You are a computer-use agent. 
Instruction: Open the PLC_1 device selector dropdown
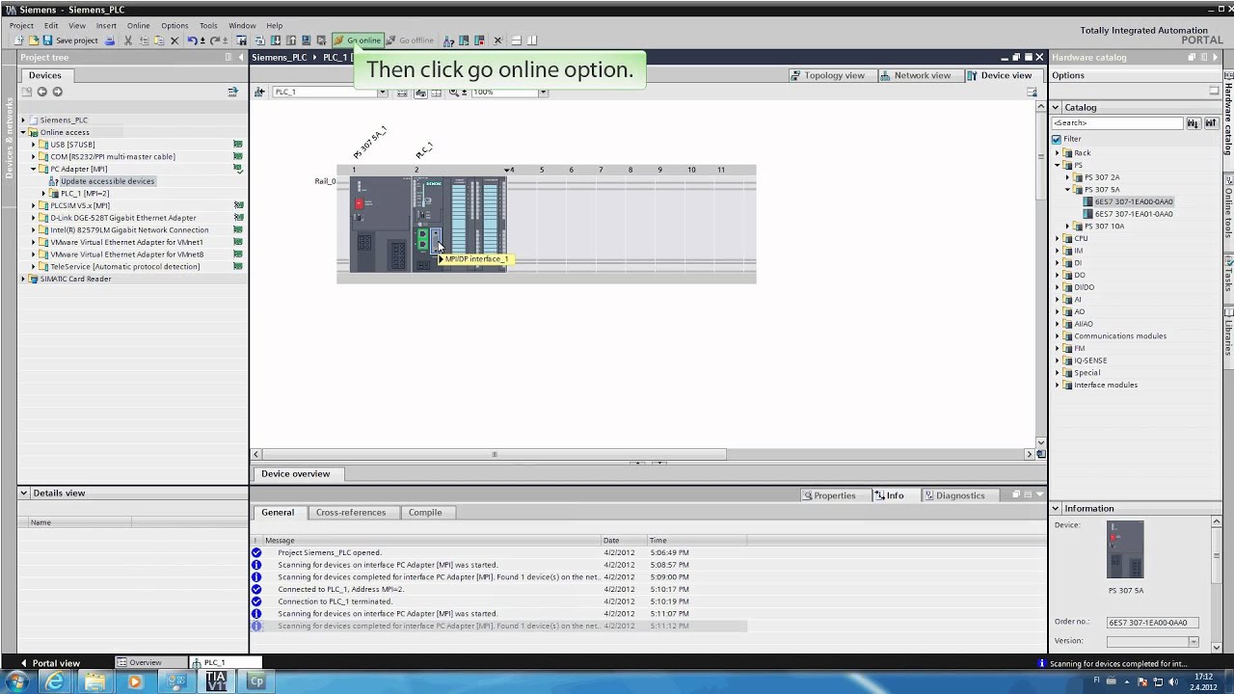(382, 92)
